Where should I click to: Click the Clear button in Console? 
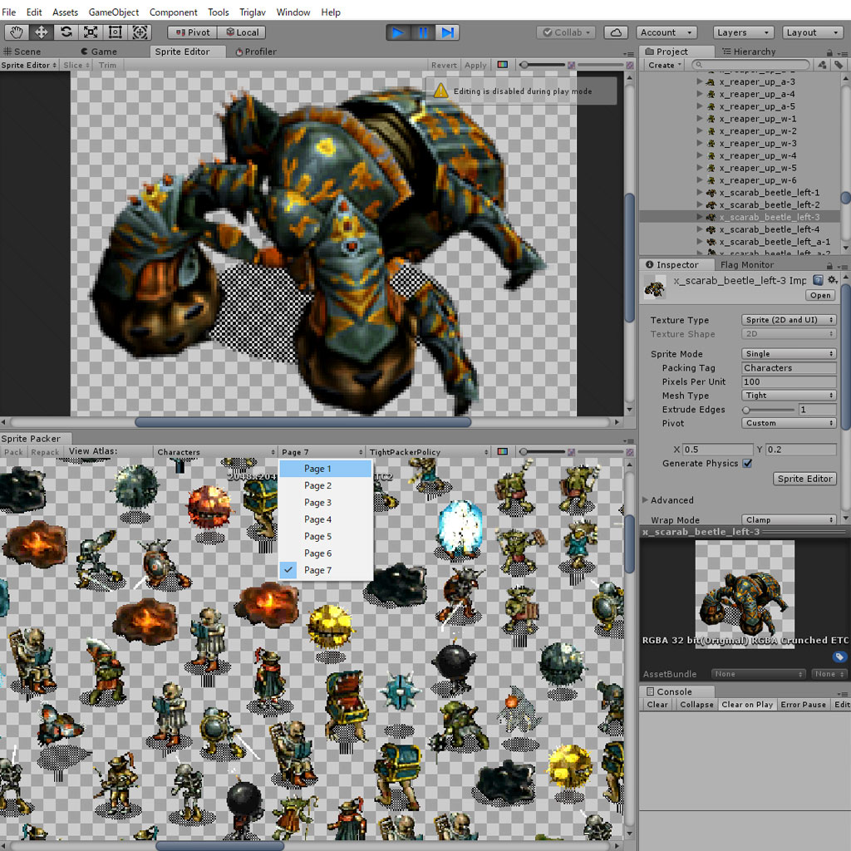pyautogui.click(x=657, y=705)
